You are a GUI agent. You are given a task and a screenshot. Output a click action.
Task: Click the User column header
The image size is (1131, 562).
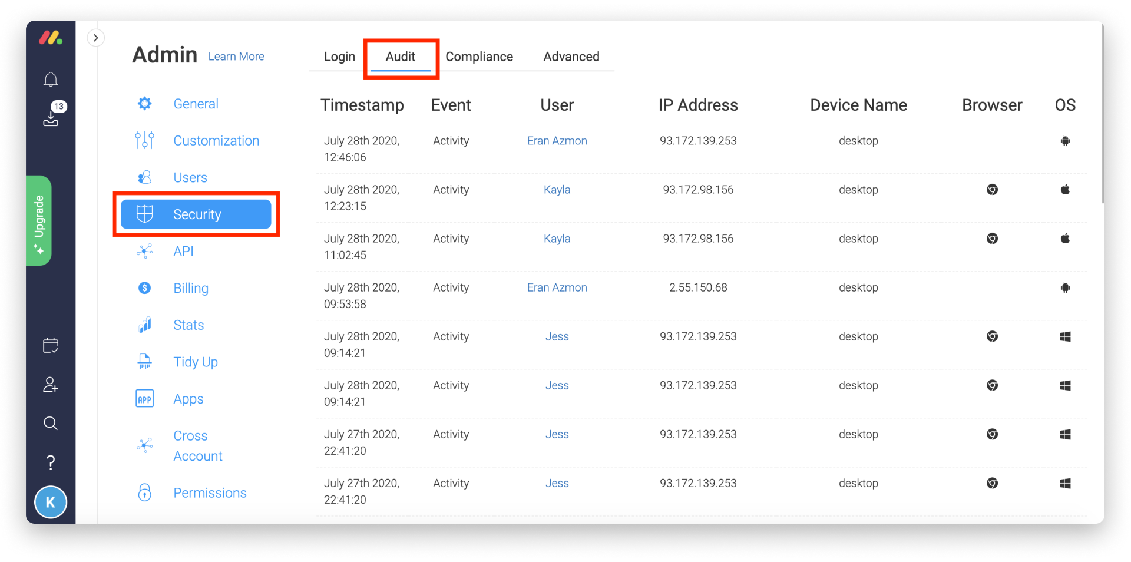point(557,105)
